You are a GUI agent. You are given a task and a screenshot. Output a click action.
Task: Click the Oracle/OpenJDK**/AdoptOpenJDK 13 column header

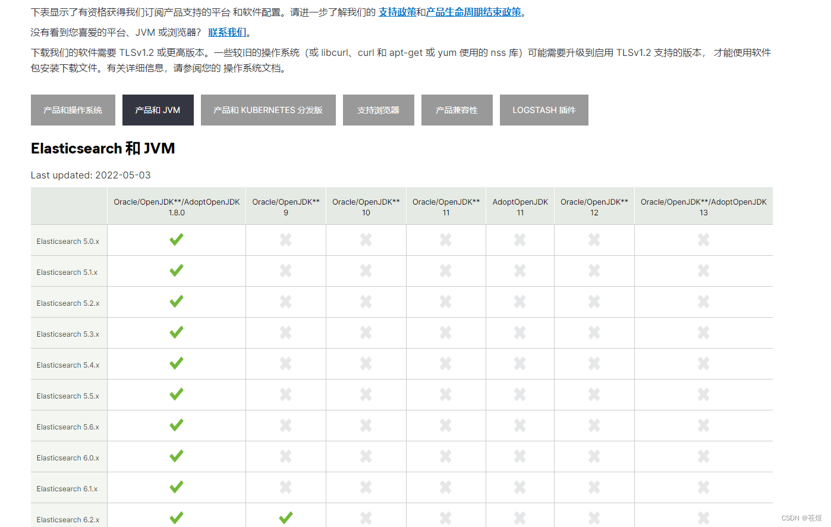[x=704, y=207]
